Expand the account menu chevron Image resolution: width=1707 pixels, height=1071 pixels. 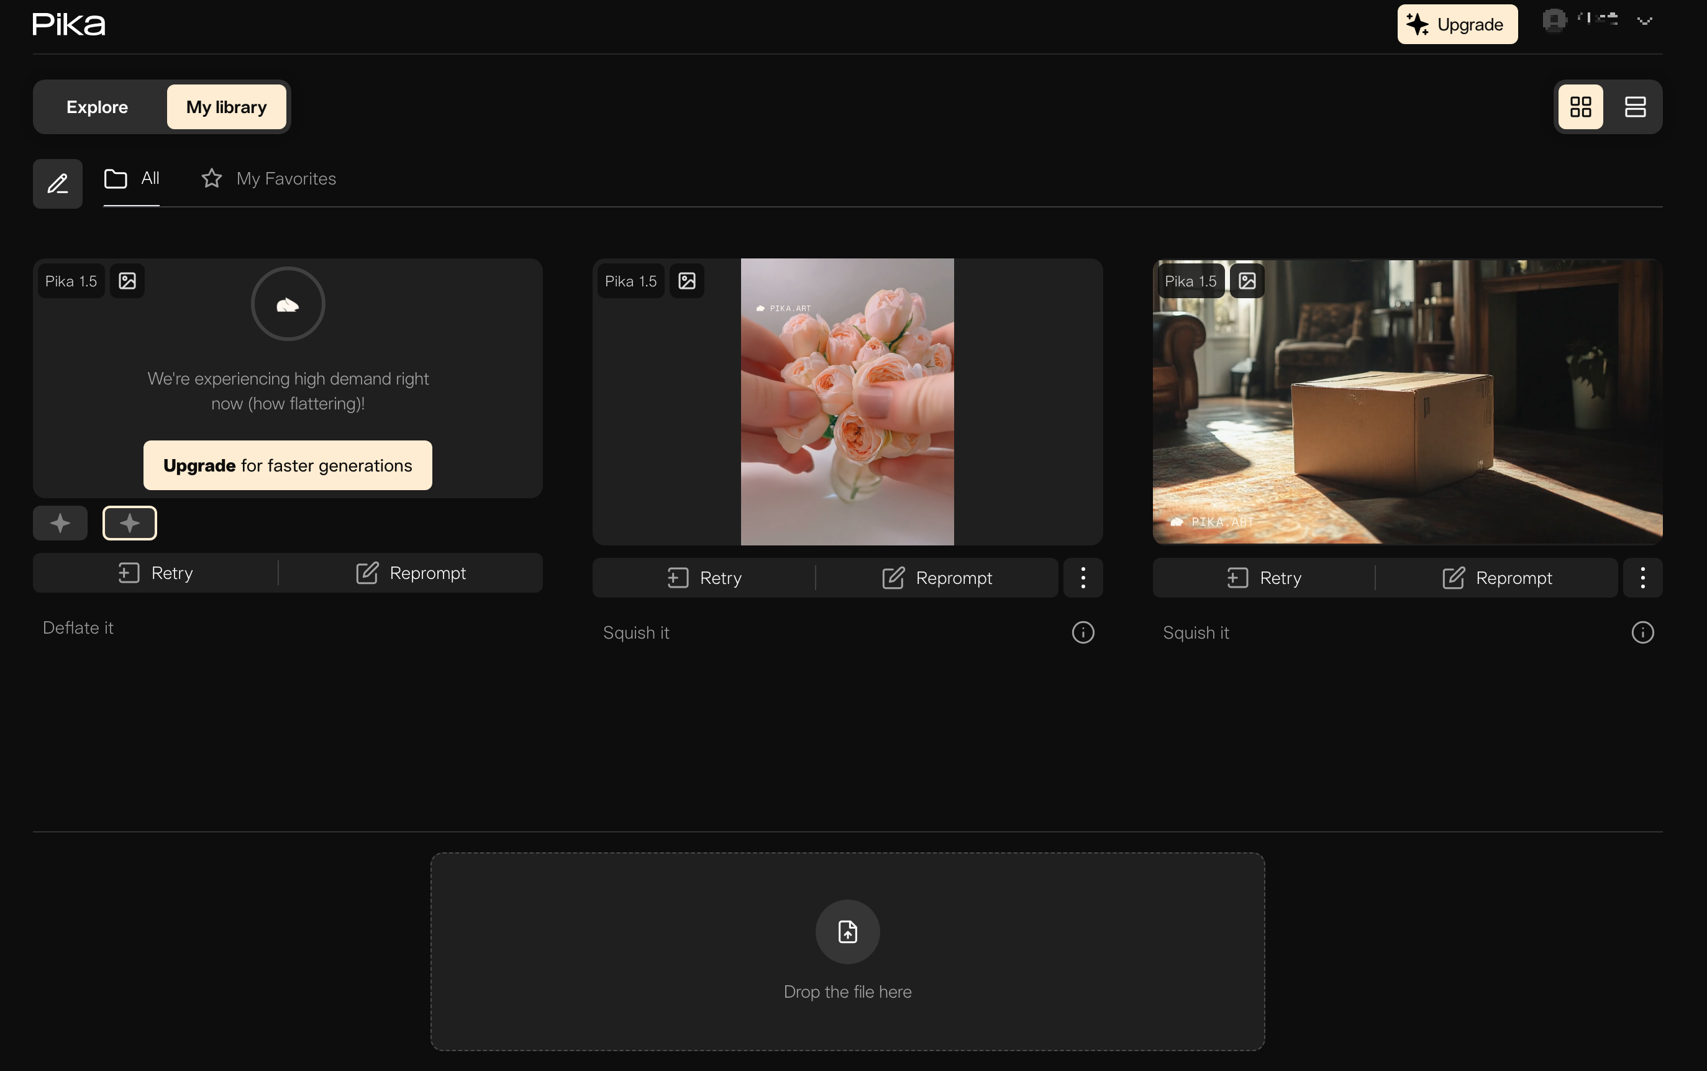[x=1645, y=21]
